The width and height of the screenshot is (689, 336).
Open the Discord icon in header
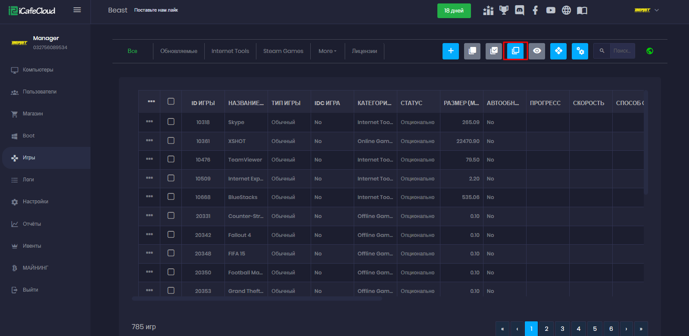pyautogui.click(x=520, y=10)
